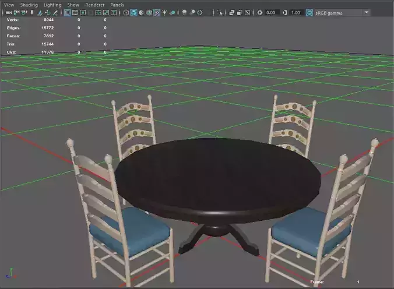This screenshot has width=394, height=289.
Task: Toggle the Film Gate display
Action: [75, 13]
